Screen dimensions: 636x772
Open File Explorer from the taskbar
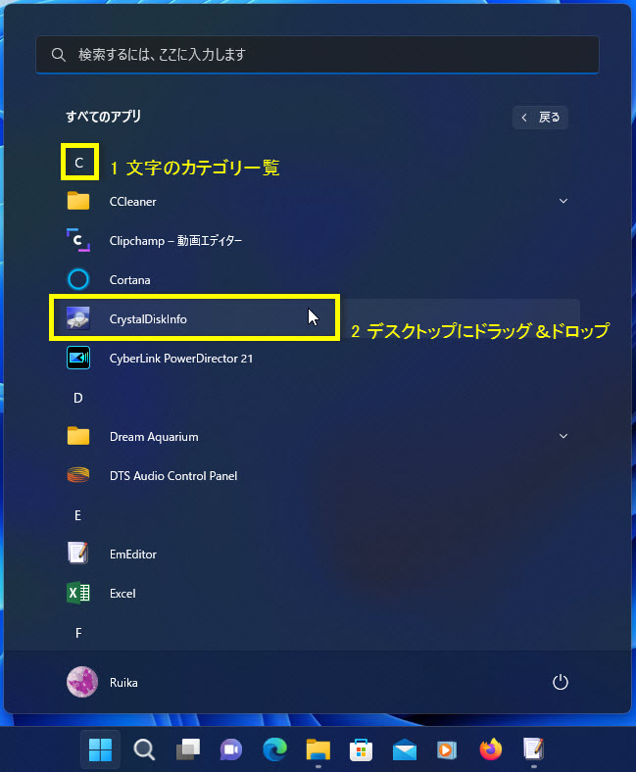pyautogui.click(x=318, y=750)
